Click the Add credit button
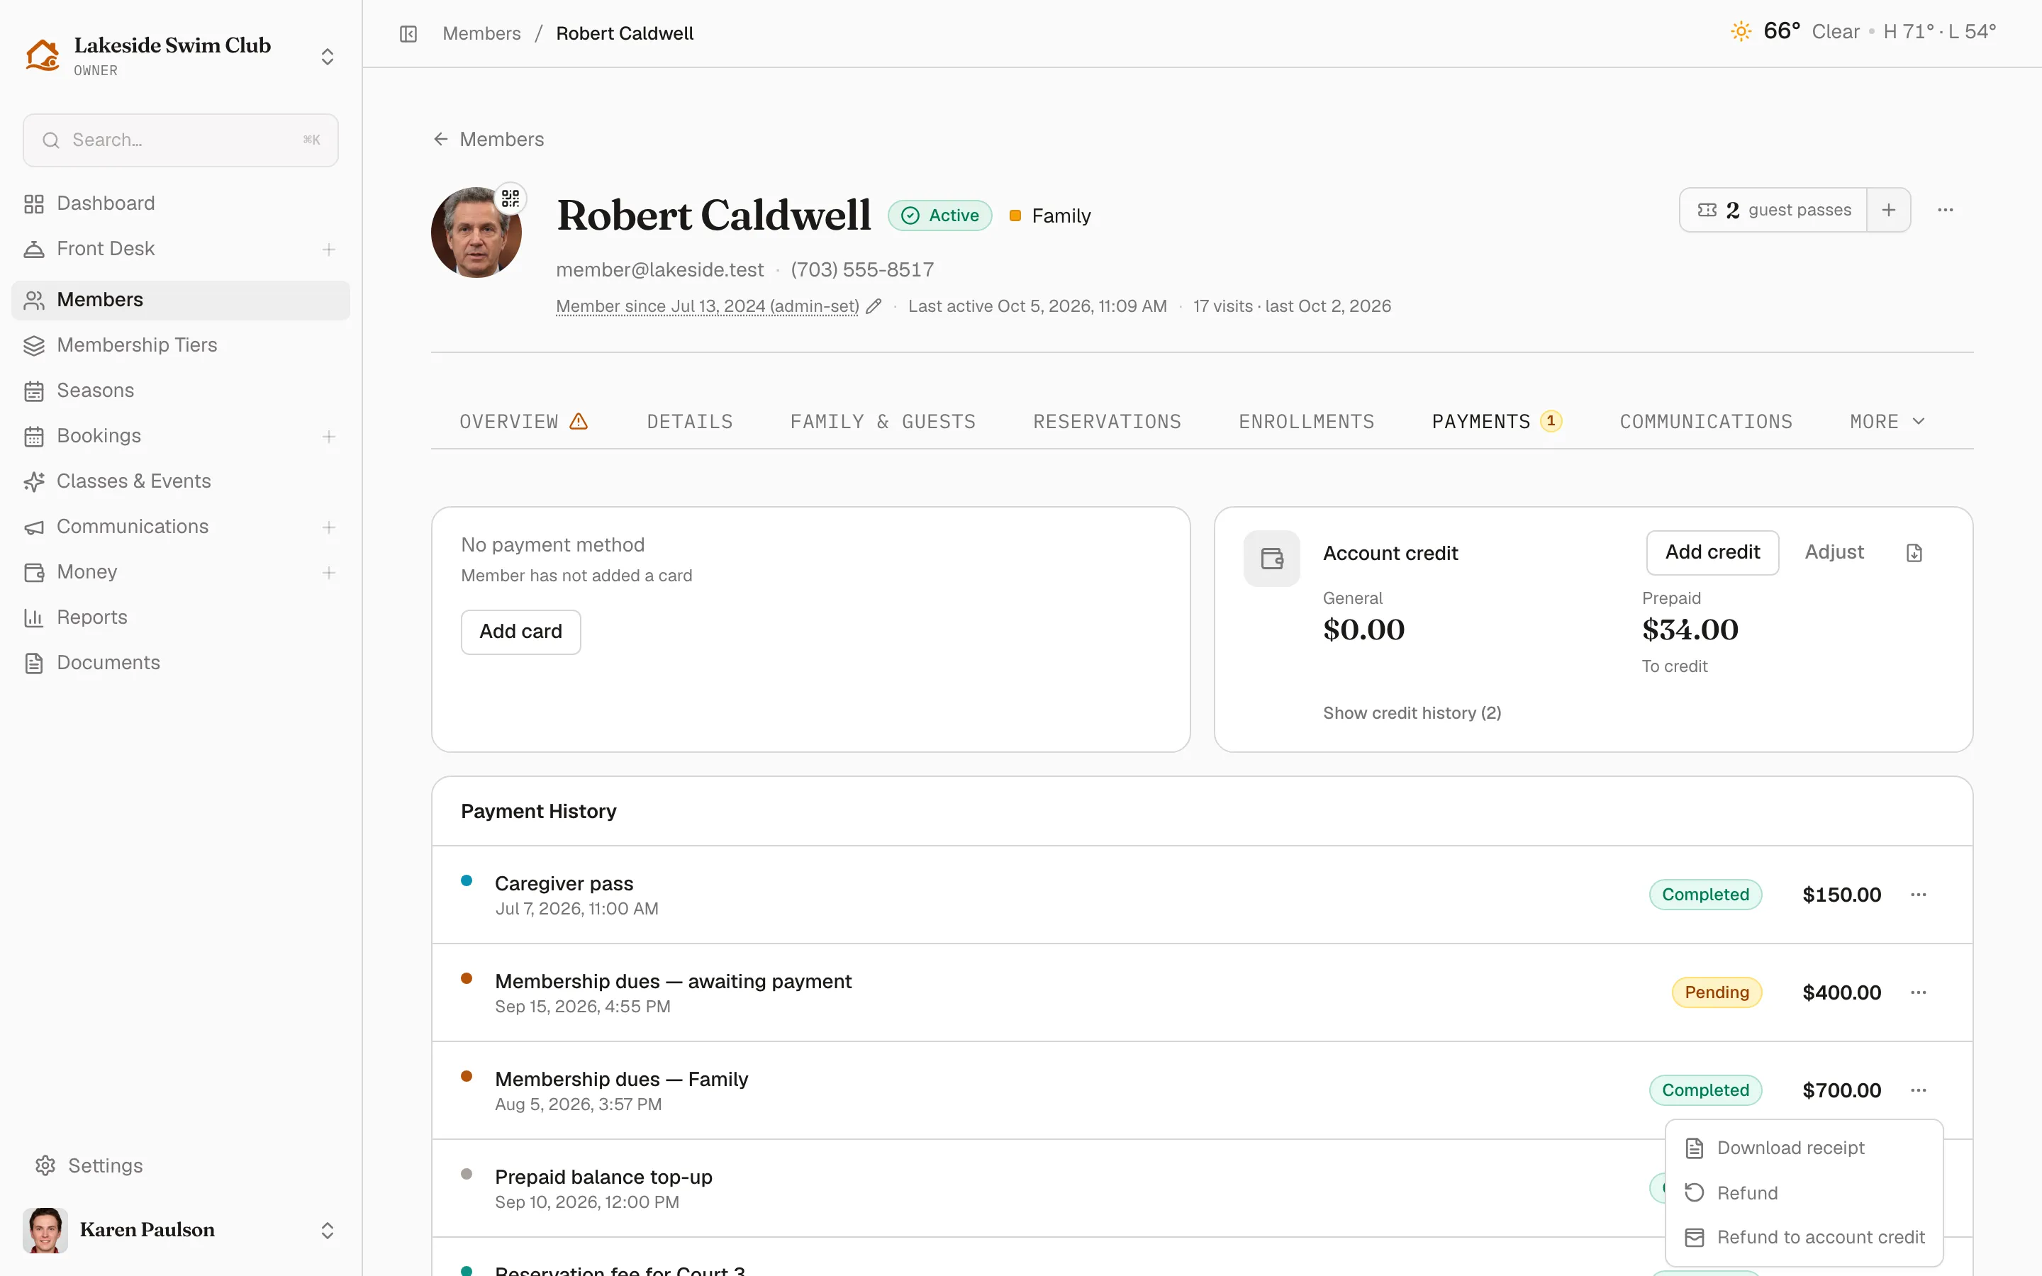Viewport: 2042px width, 1276px height. [1712, 553]
